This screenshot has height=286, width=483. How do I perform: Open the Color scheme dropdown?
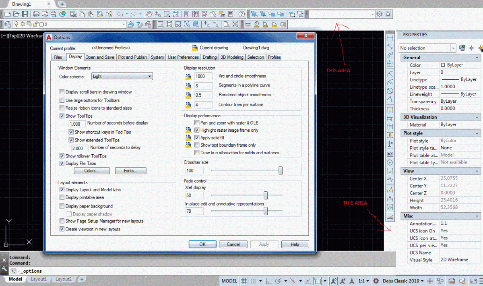(x=122, y=77)
